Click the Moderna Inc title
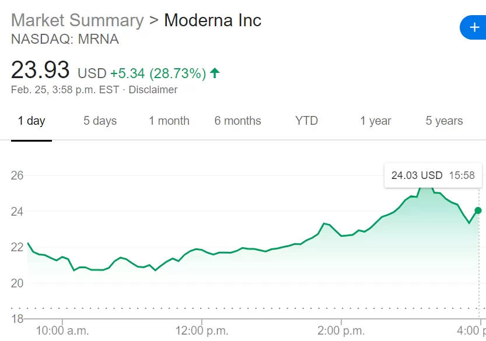Viewport: 486px width, 341px height. (x=212, y=20)
